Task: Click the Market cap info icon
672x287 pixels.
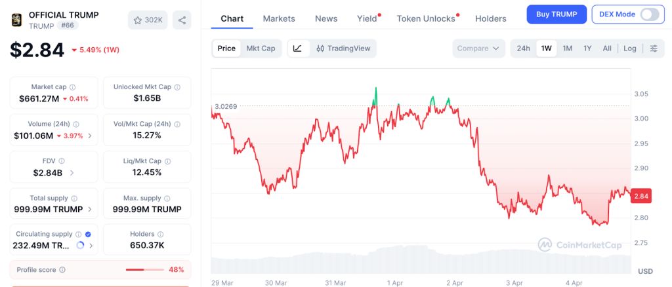Action: (72, 87)
